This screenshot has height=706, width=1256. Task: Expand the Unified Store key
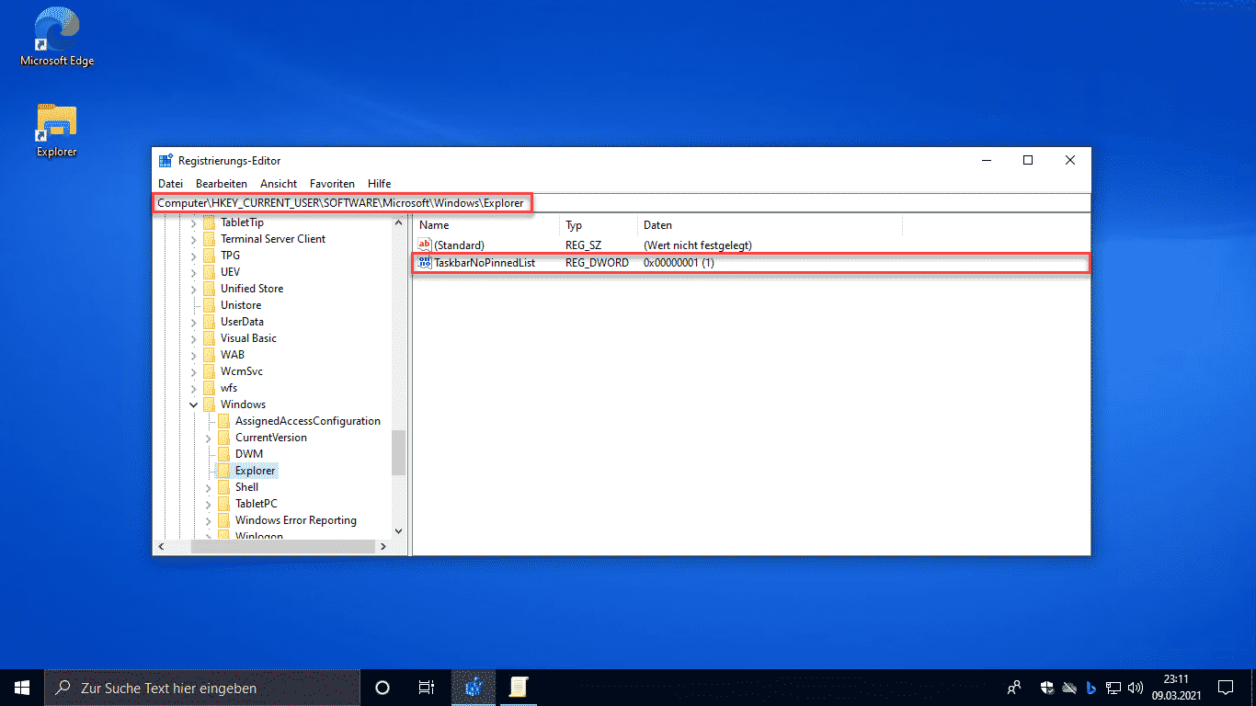[x=193, y=289]
